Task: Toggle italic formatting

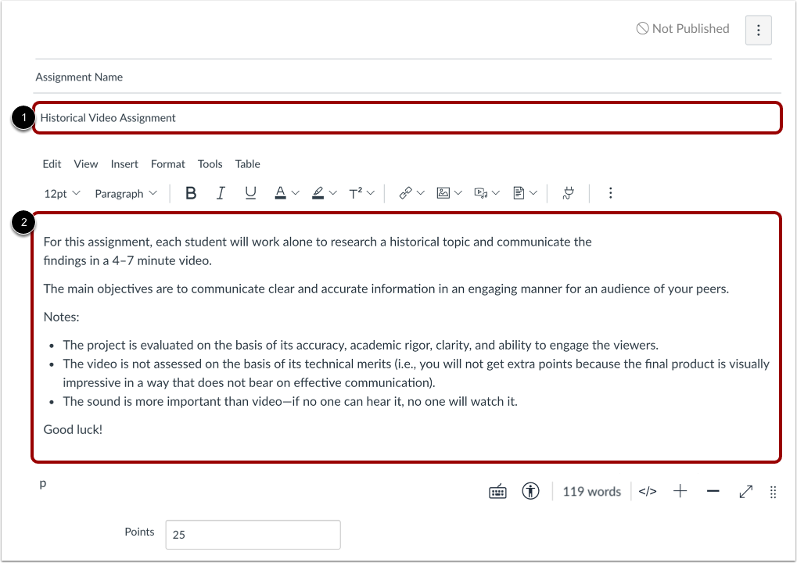Action: click(x=220, y=192)
